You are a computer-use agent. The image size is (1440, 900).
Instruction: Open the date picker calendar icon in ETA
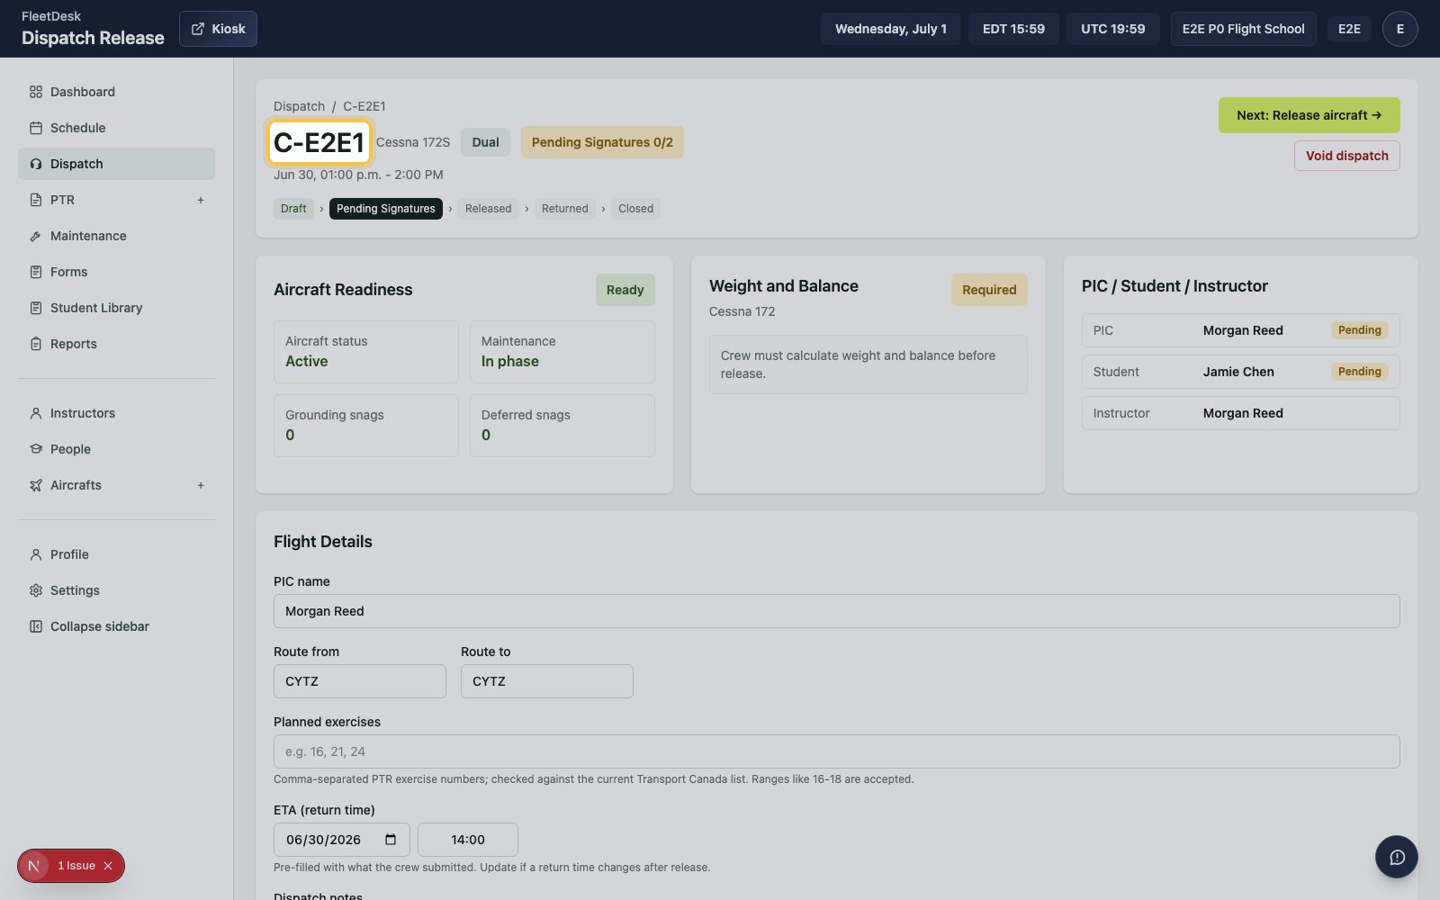tap(391, 840)
